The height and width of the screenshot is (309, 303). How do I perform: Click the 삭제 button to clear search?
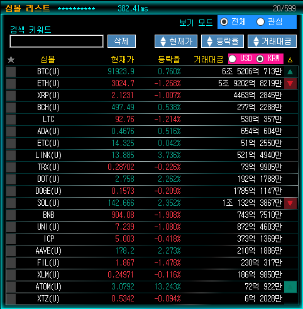coord(121,41)
